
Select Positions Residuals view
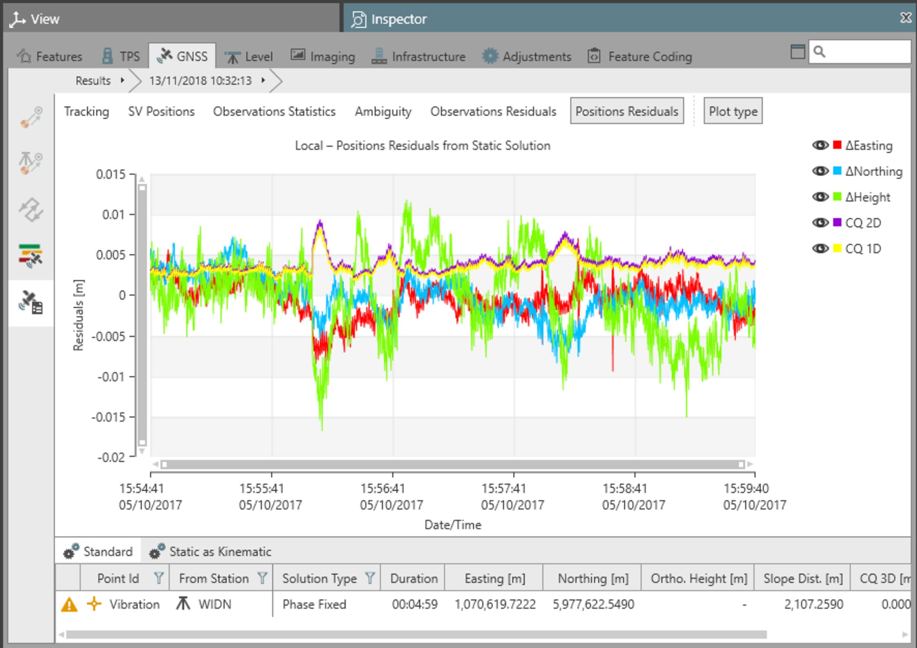[627, 111]
